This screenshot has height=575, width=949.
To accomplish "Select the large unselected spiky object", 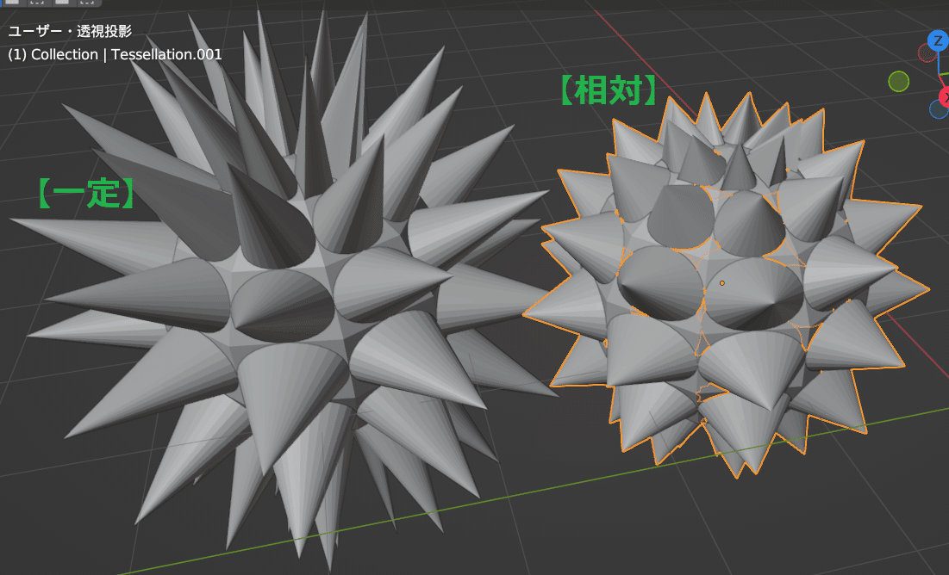I will [284, 290].
